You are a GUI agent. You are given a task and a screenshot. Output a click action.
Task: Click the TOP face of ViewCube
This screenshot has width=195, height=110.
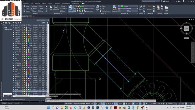(186, 28)
